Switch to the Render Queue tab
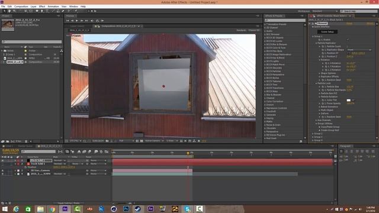The height and width of the screenshot is (213, 379). tap(25, 146)
